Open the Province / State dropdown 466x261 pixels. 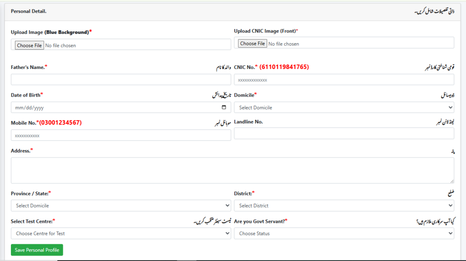[121, 206]
